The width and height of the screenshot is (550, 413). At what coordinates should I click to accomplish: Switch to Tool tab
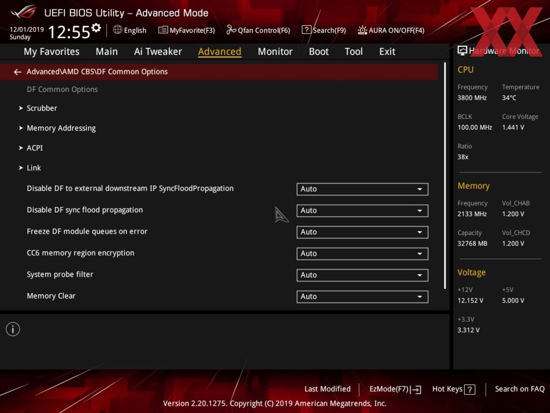tap(353, 52)
